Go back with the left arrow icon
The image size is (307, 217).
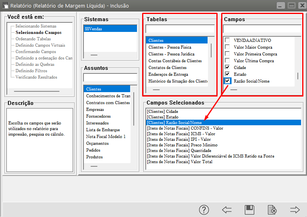click(227, 209)
